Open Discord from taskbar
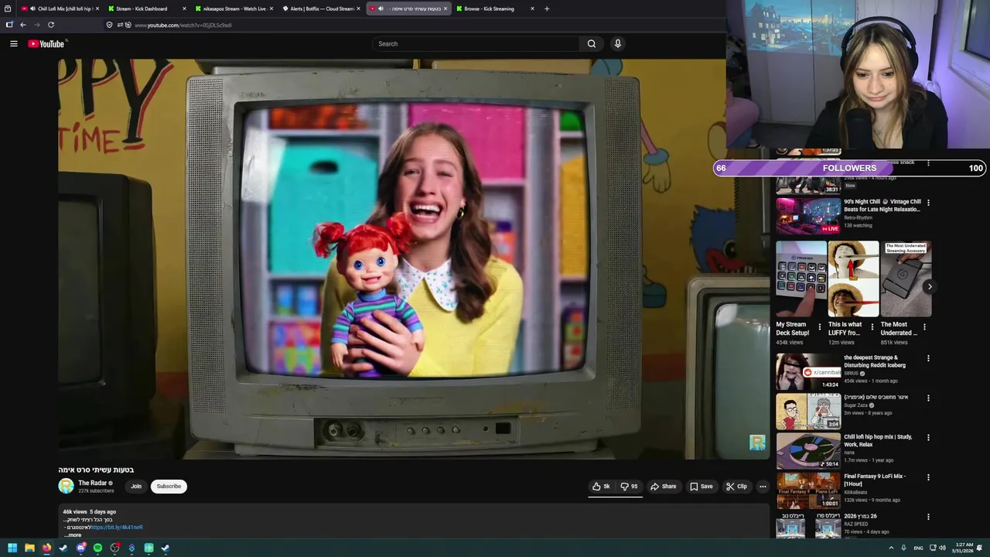This screenshot has height=557, width=990. click(x=80, y=548)
